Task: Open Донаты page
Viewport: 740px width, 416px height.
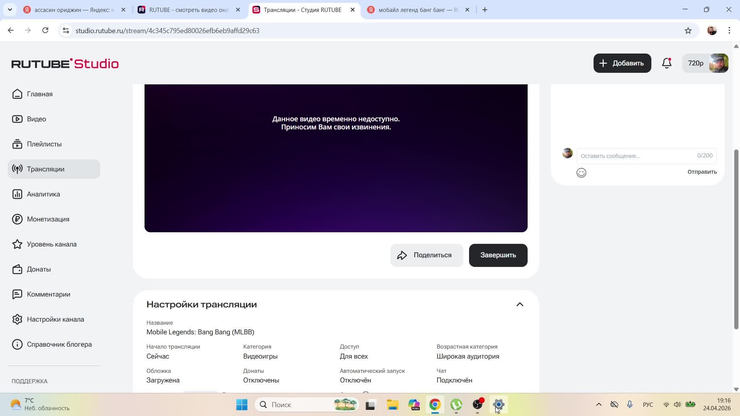Action: [39, 269]
